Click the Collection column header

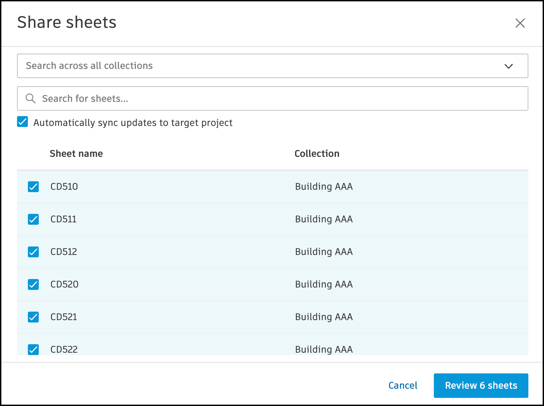point(317,153)
